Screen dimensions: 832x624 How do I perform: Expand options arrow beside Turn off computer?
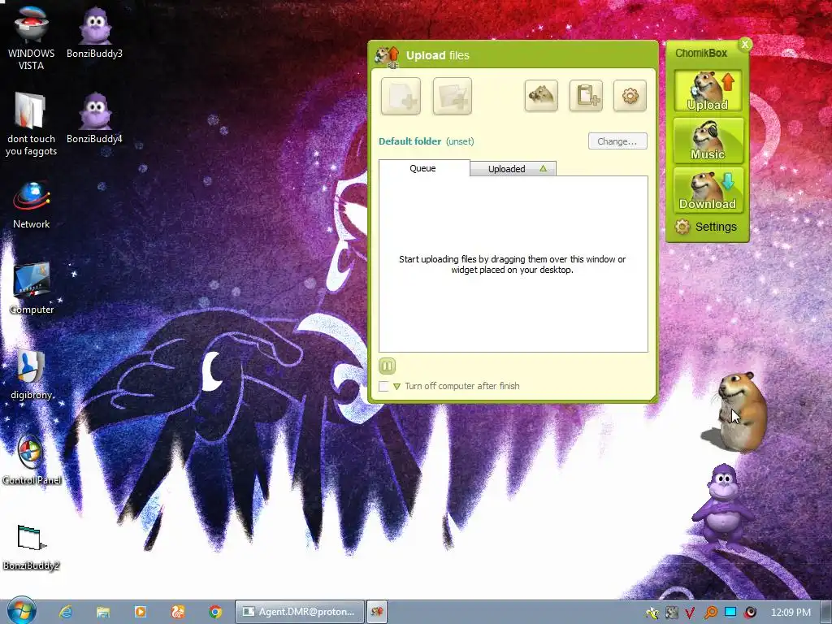click(x=396, y=386)
